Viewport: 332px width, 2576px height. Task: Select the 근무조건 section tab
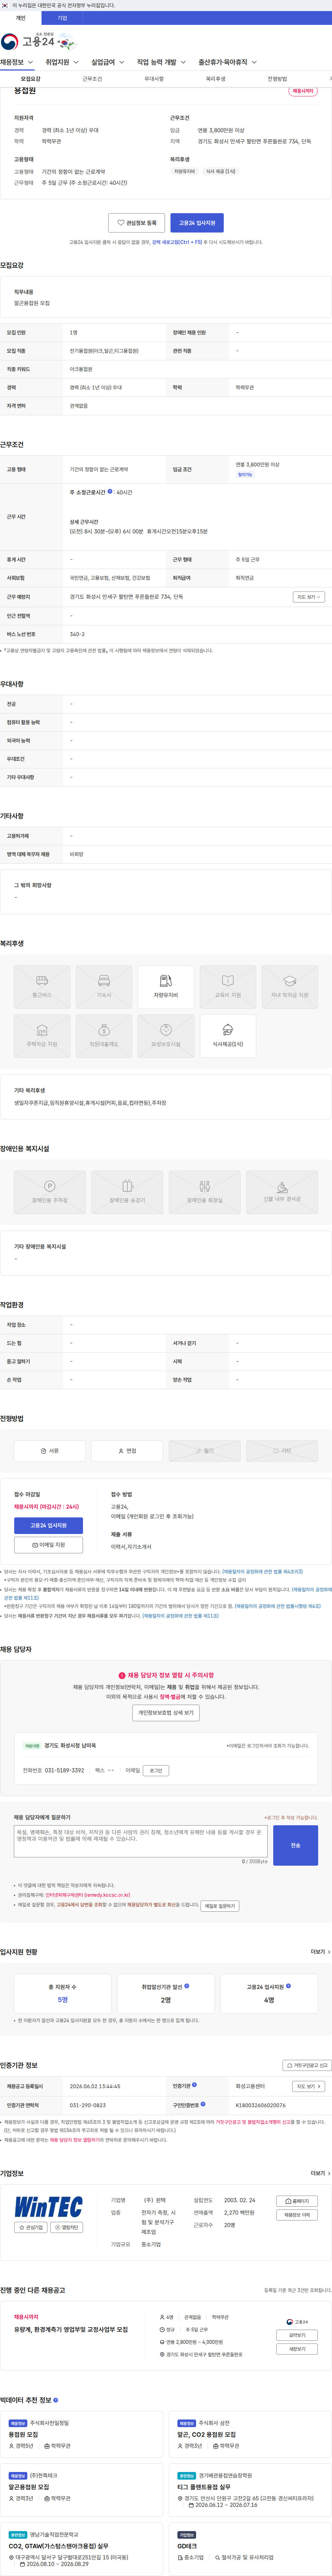[x=92, y=79]
